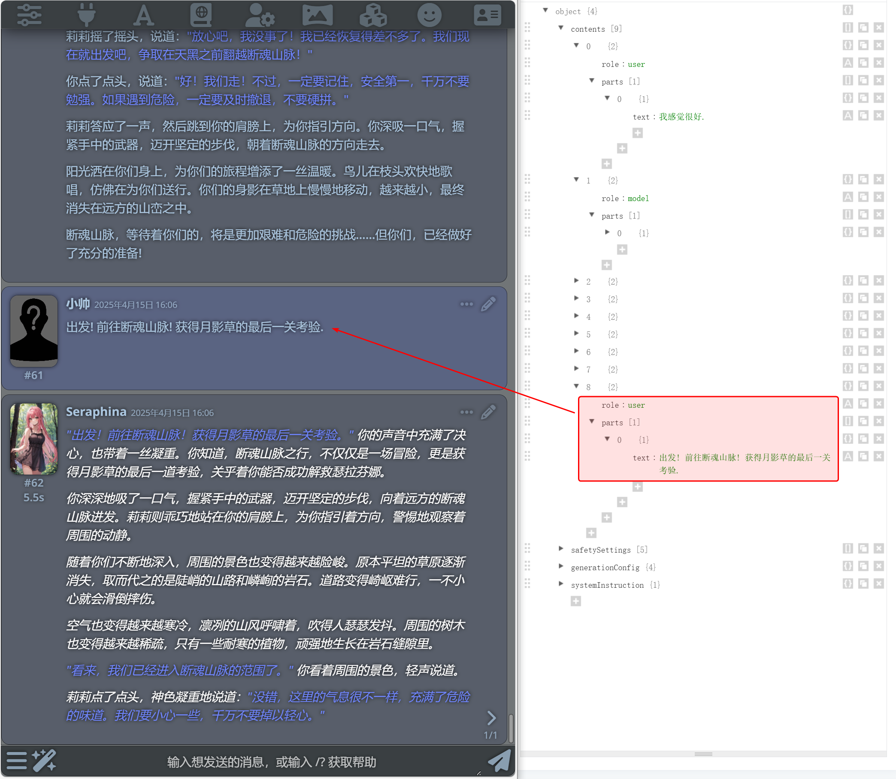
Task: Click the swipe right arrow on Seraphina's reply
Action: point(491,718)
